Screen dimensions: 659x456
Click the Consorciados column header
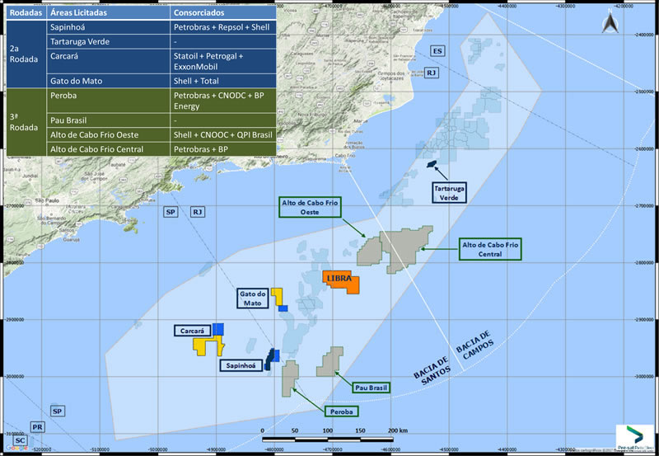pyautogui.click(x=222, y=13)
